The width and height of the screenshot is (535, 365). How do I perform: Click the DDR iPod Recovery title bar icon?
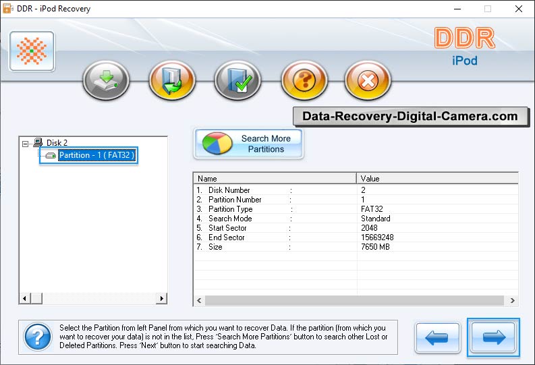[x=7, y=8]
